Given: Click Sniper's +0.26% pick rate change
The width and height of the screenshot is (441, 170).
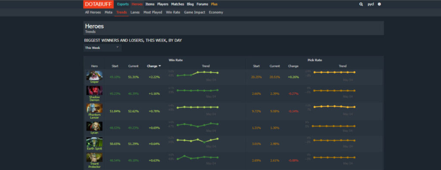Looking at the screenshot, I should pyautogui.click(x=293, y=77).
